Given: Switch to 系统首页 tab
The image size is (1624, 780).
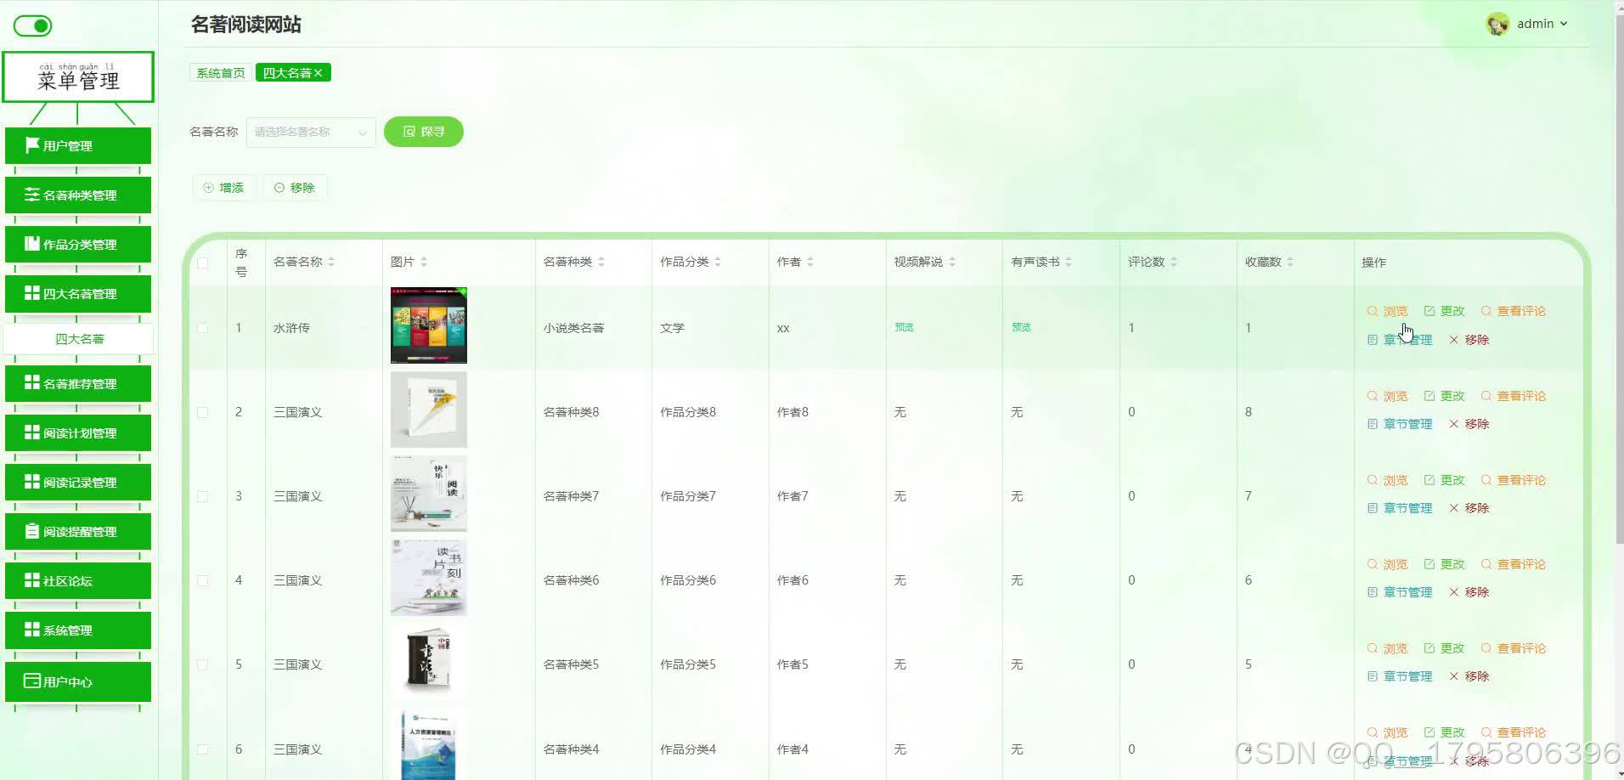Looking at the screenshot, I should (221, 73).
